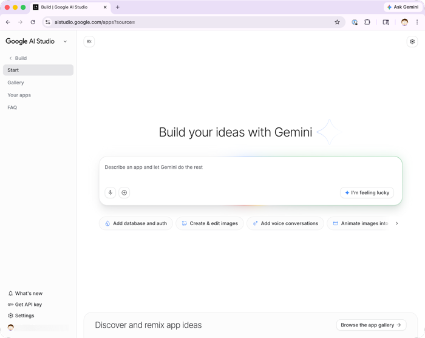Reload the page
The width and height of the screenshot is (425, 338).
coord(33,22)
